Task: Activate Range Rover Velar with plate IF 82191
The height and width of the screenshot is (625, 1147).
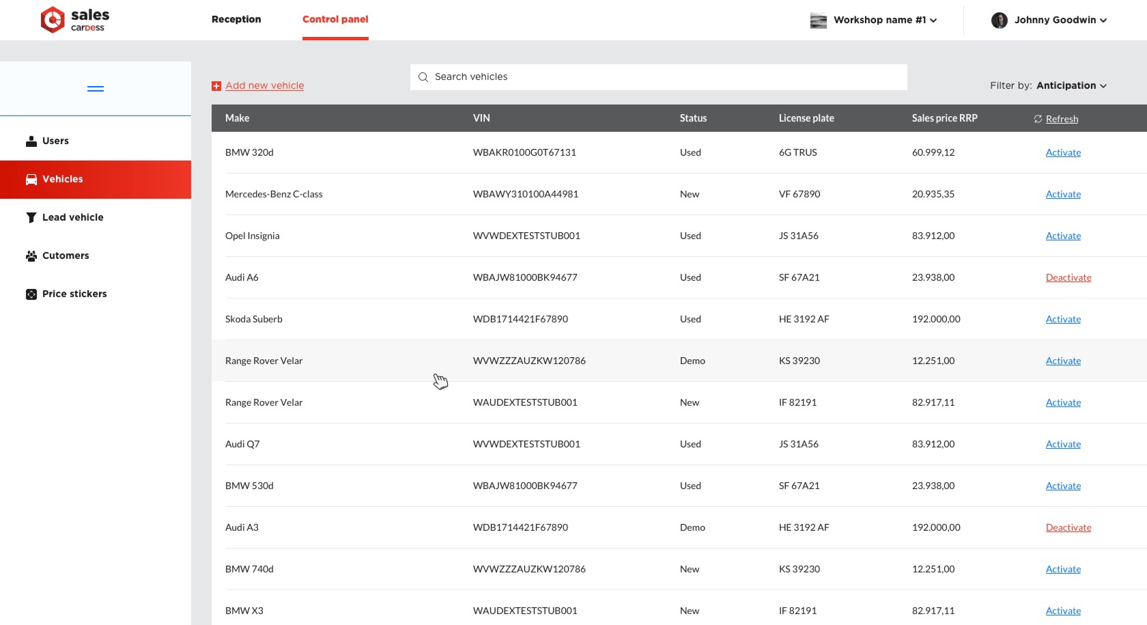Action: coord(1063,402)
